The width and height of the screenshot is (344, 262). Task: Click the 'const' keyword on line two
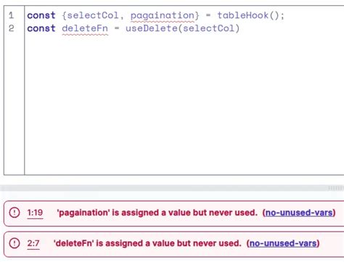tap(41, 28)
